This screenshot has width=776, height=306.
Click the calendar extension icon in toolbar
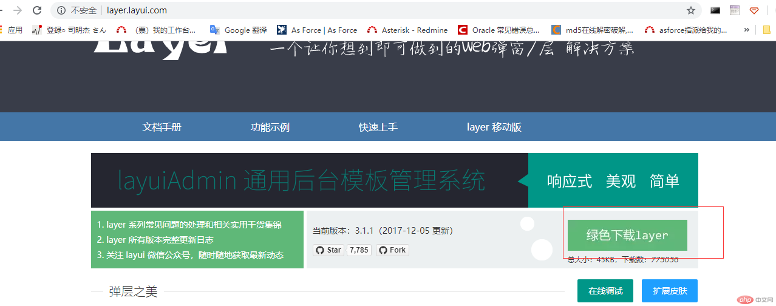[x=735, y=10]
